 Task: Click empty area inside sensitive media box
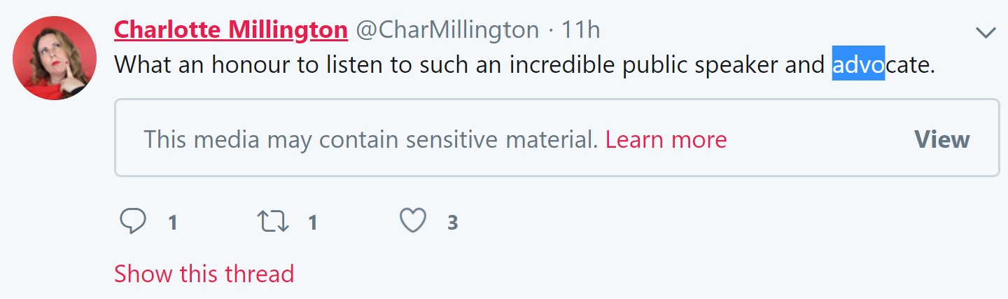tap(819, 139)
